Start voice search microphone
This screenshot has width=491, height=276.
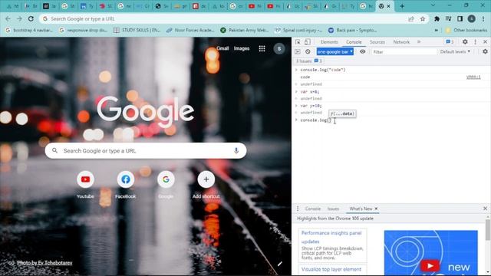point(236,151)
